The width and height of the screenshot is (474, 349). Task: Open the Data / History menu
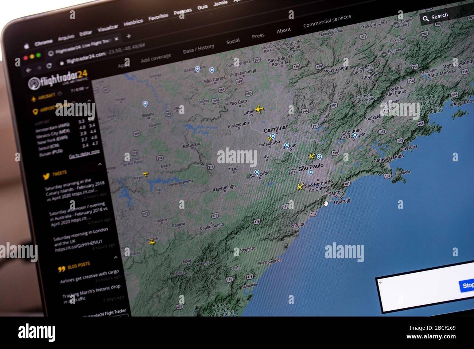click(198, 49)
